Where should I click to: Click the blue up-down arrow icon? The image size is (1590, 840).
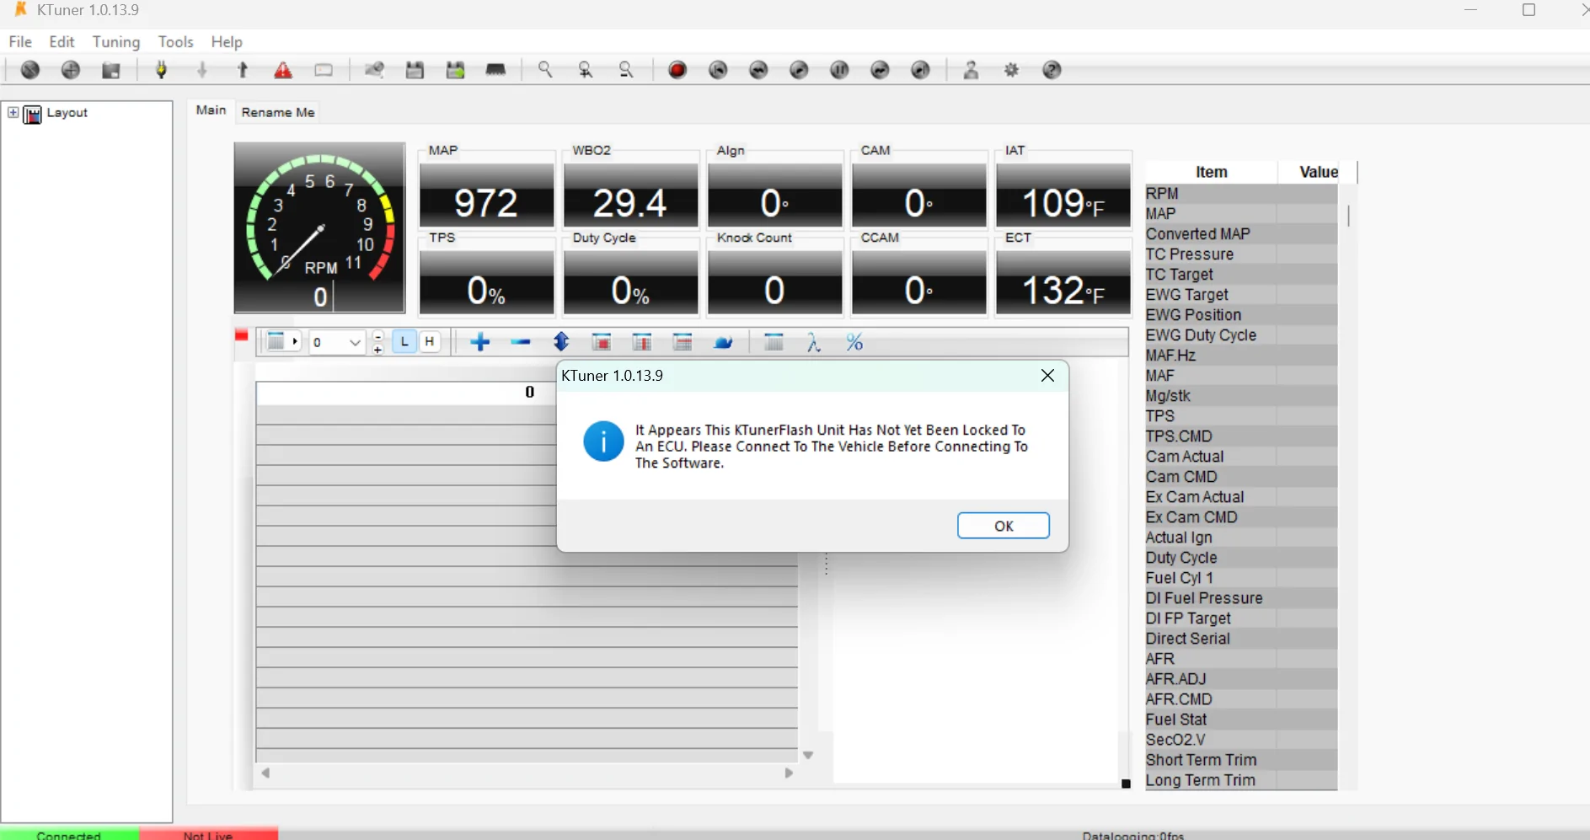point(561,342)
